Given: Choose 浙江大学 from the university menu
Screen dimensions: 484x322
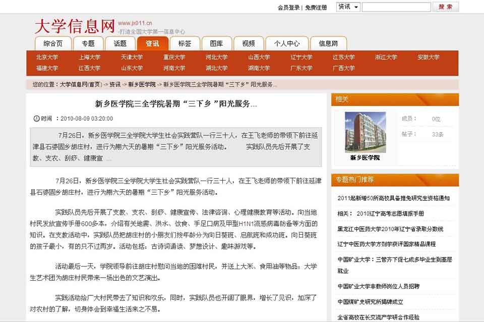Looking at the screenshot, I should [386, 57].
